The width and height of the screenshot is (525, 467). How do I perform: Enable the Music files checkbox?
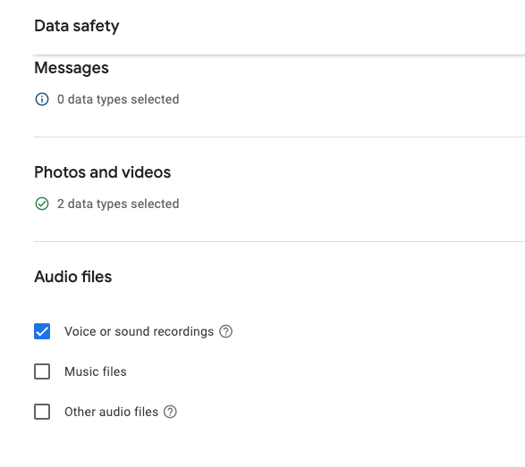[42, 371]
